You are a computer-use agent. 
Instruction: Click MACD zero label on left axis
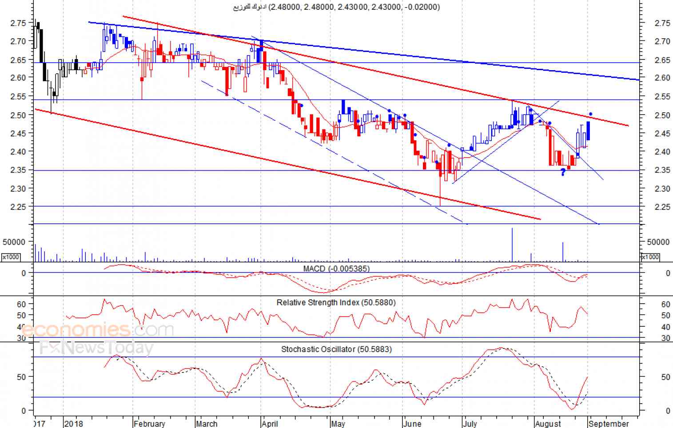pyautogui.click(x=24, y=273)
